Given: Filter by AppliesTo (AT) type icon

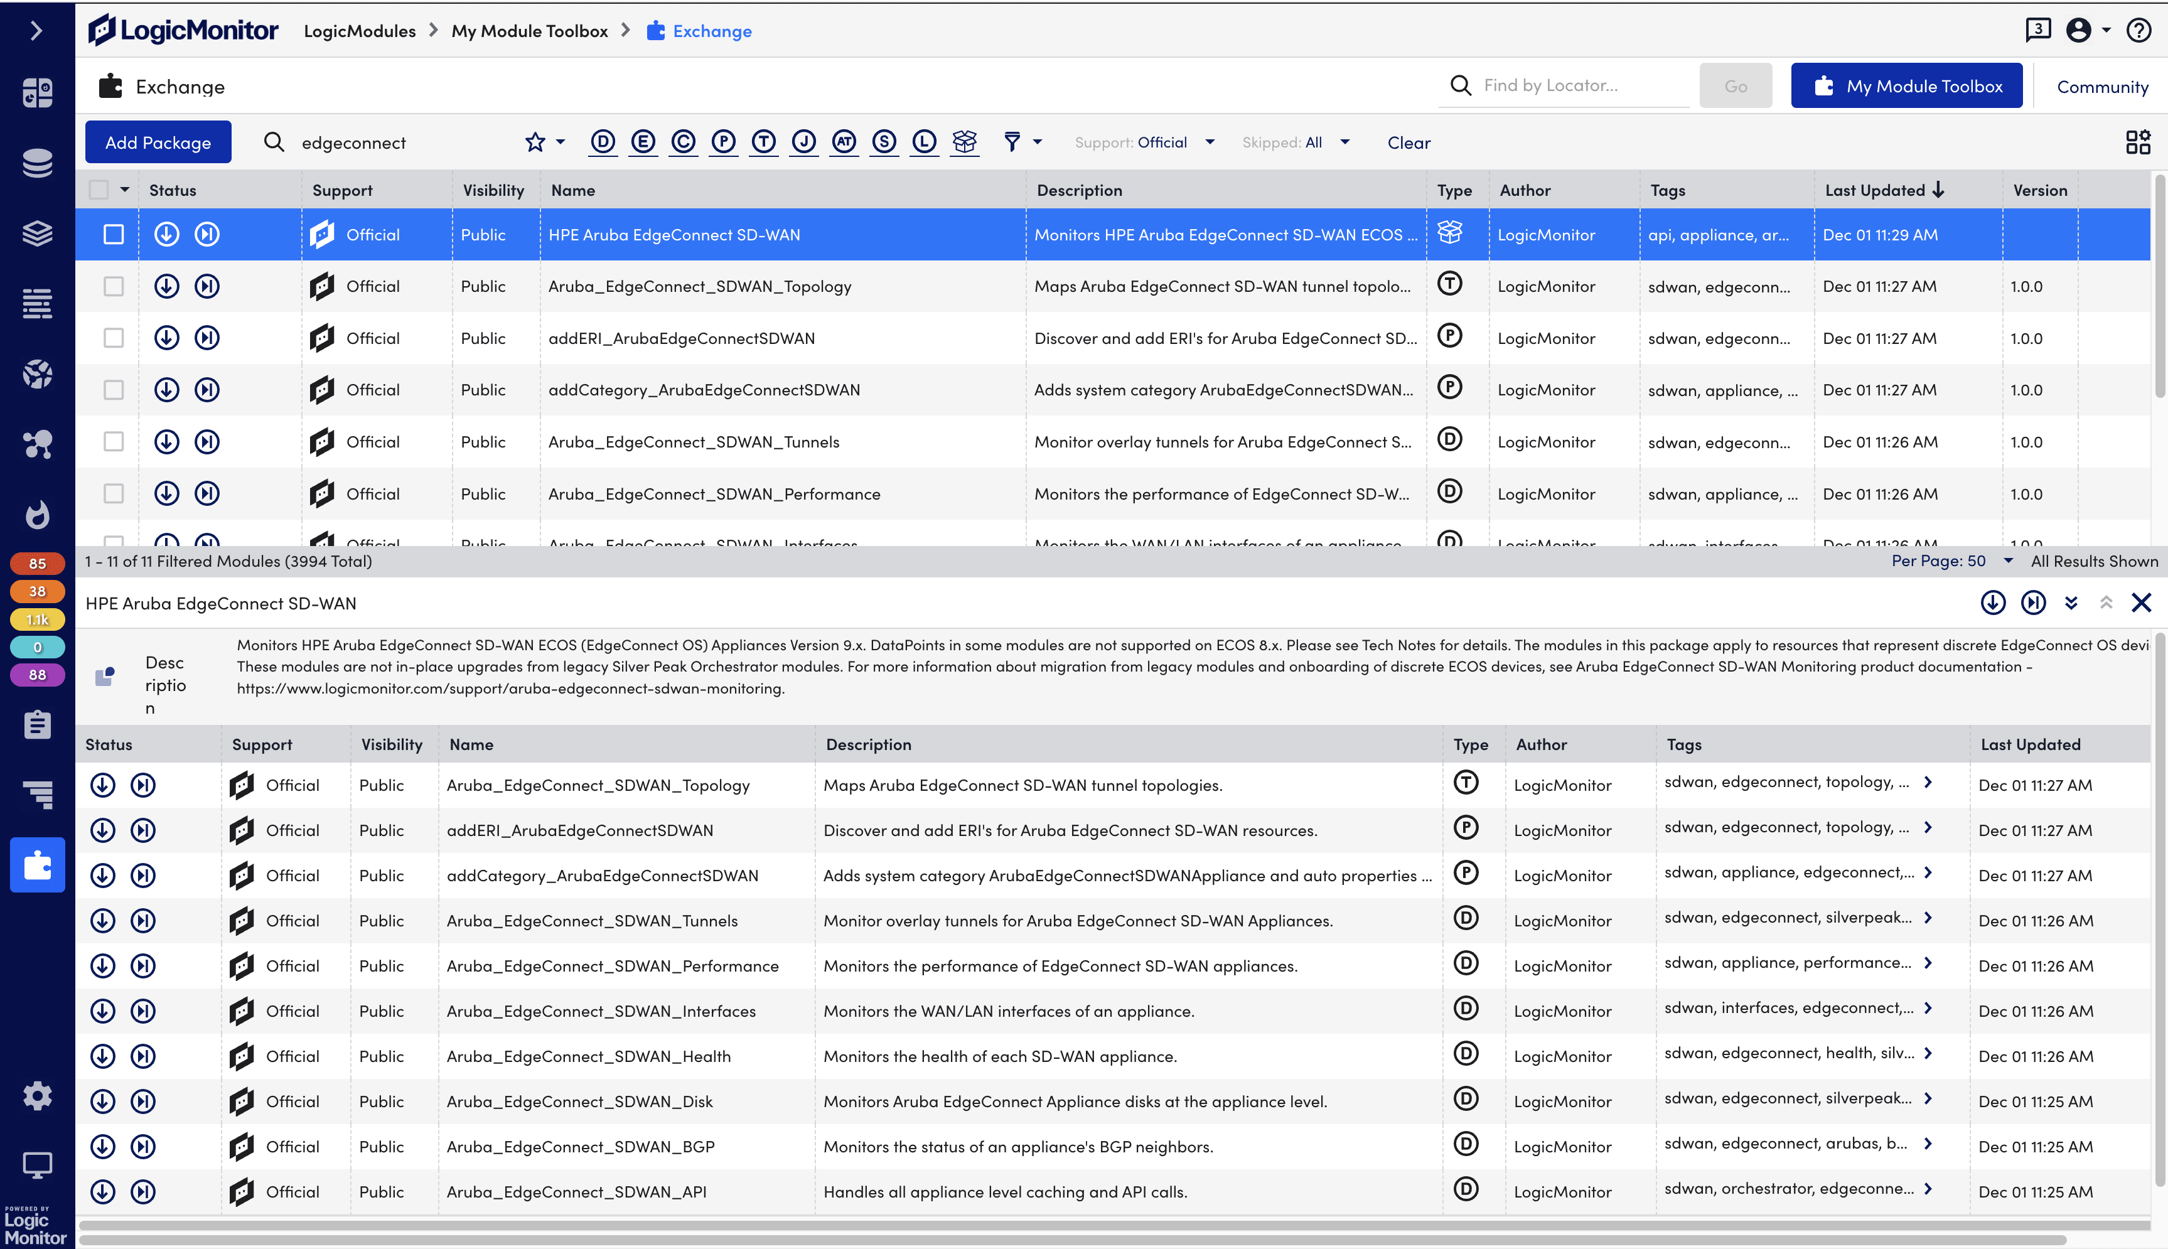Looking at the screenshot, I should click(844, 142).
